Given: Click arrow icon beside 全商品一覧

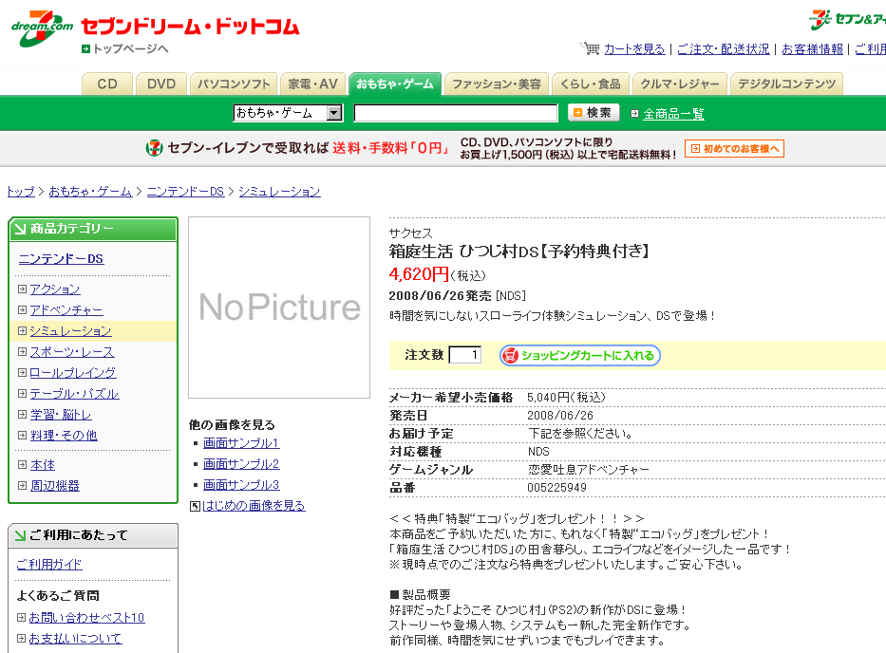Looking at the screenshot, I should [x=634, y=114].
